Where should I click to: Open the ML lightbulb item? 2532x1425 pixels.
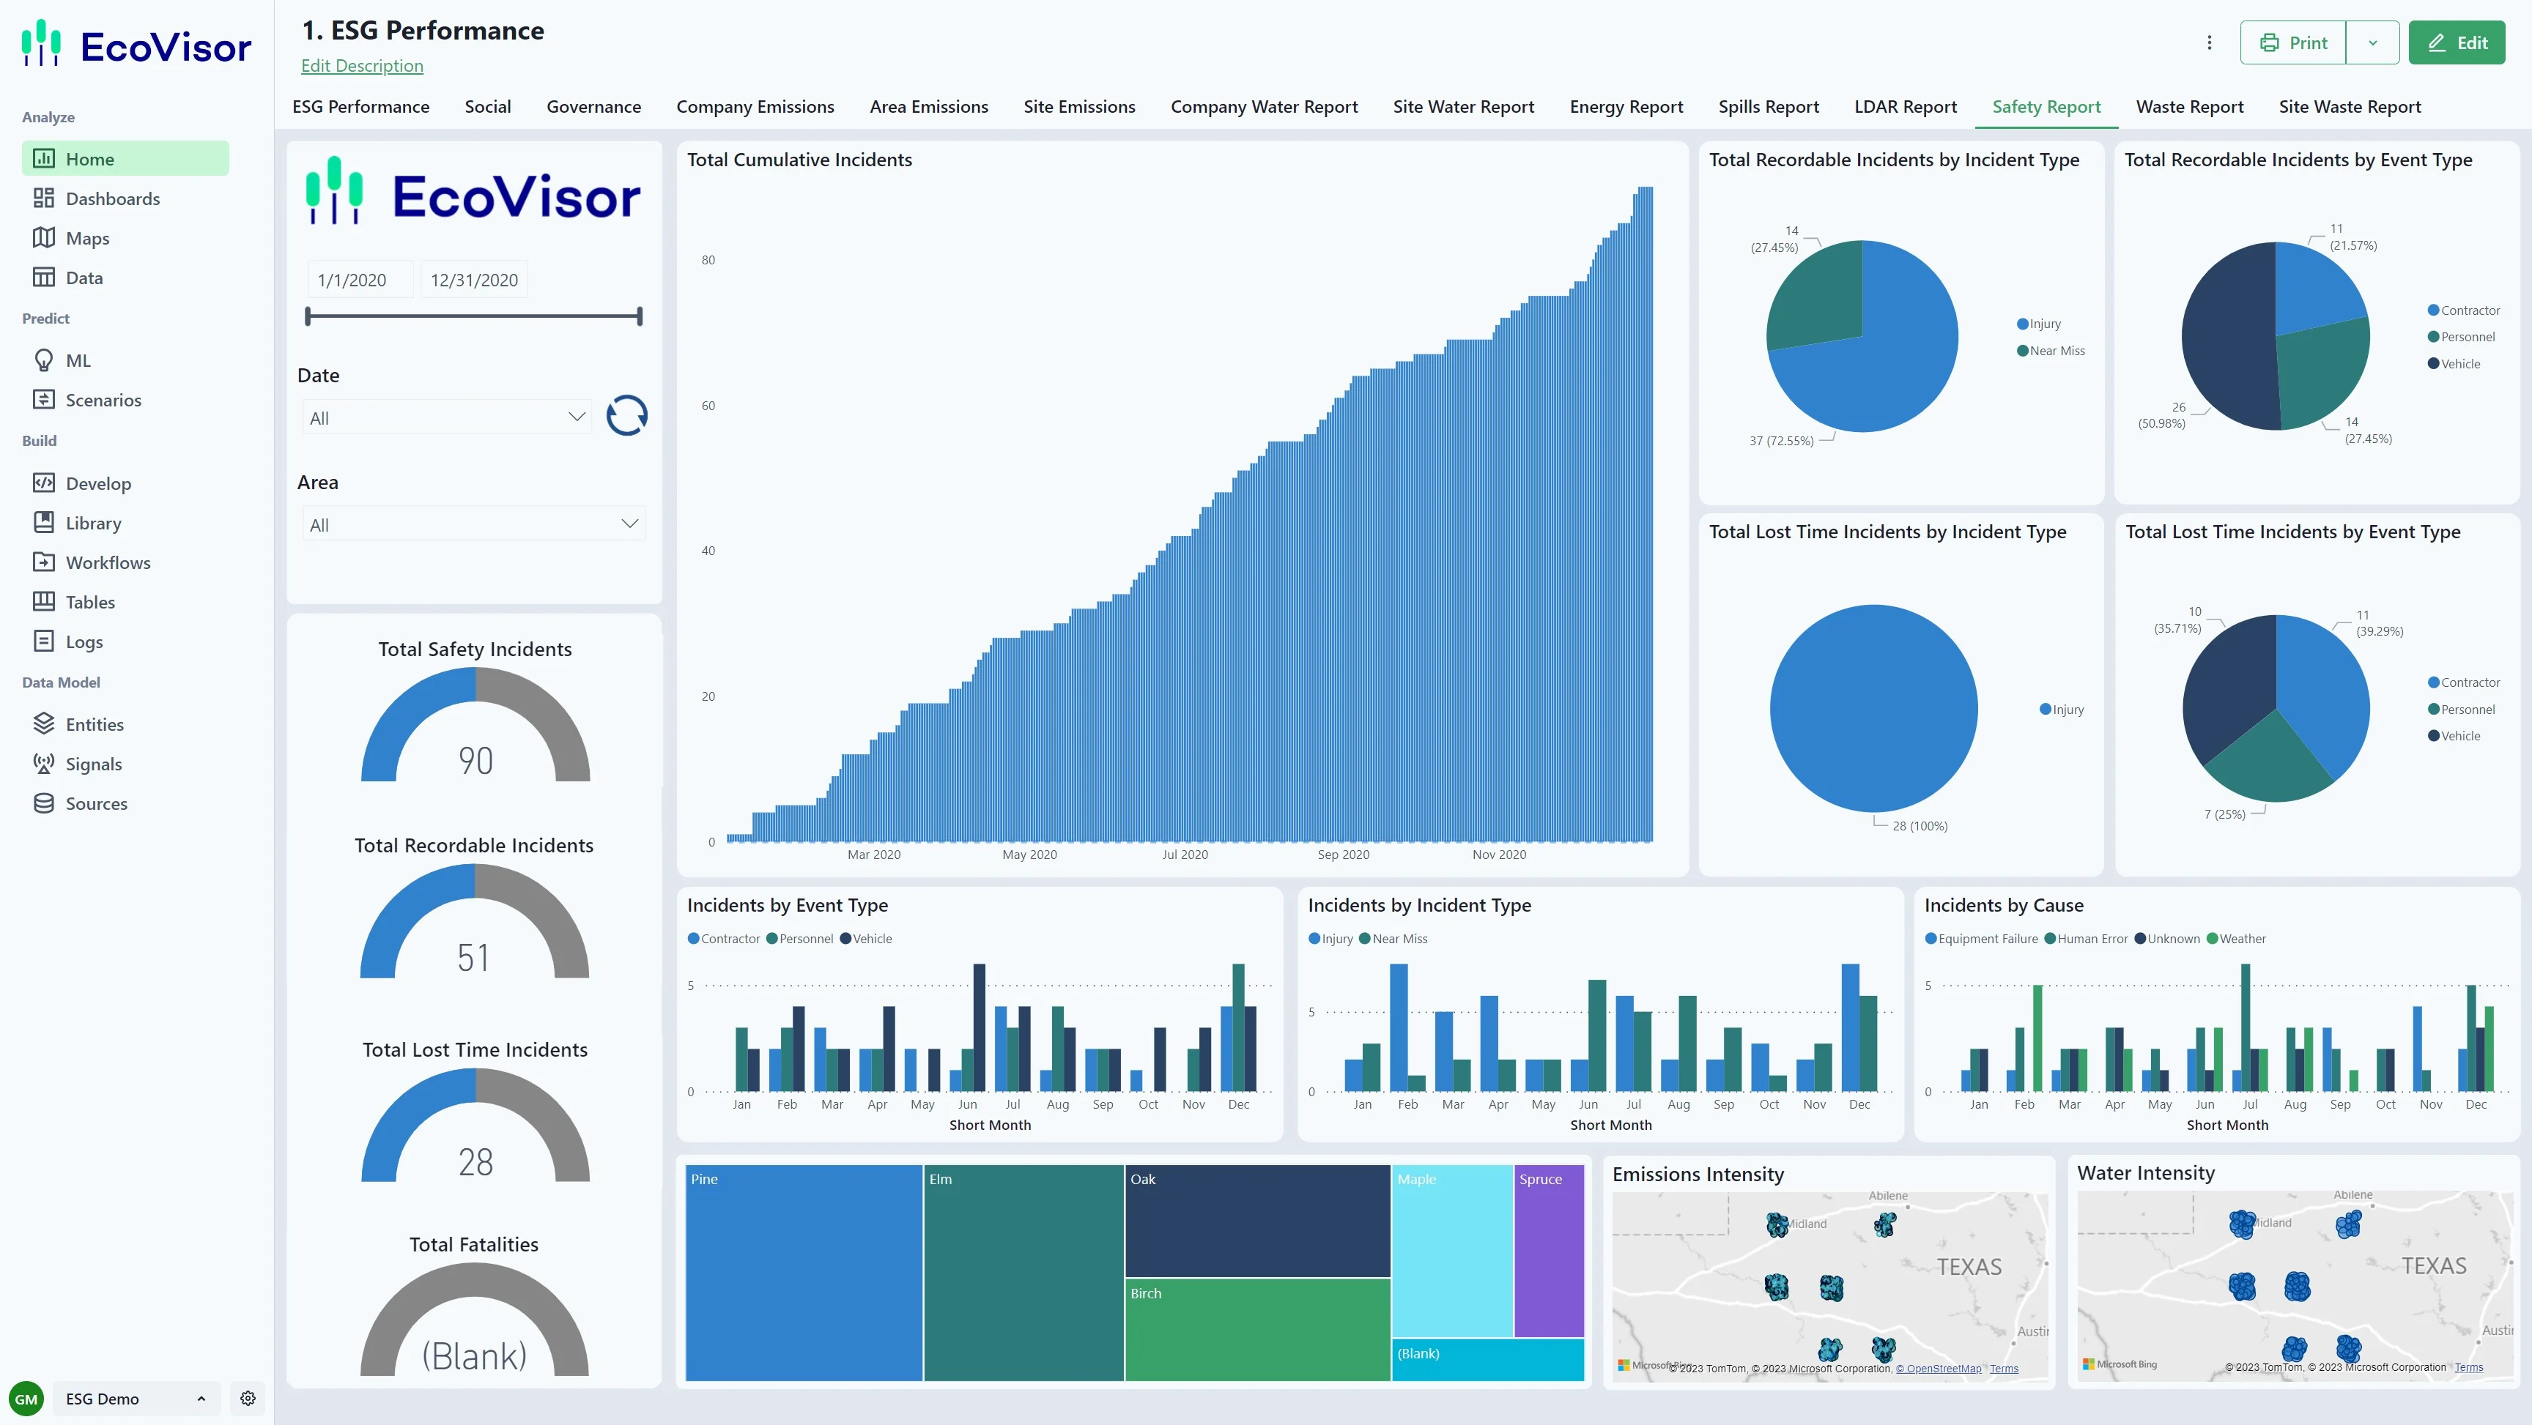pos(43,361)
